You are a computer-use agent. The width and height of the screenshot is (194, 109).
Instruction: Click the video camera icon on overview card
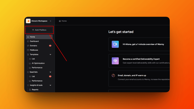(115, 44)
